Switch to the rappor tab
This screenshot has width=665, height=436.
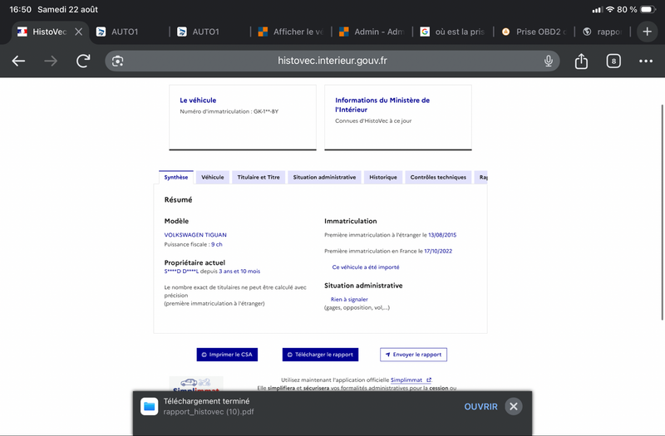(603, 32)
